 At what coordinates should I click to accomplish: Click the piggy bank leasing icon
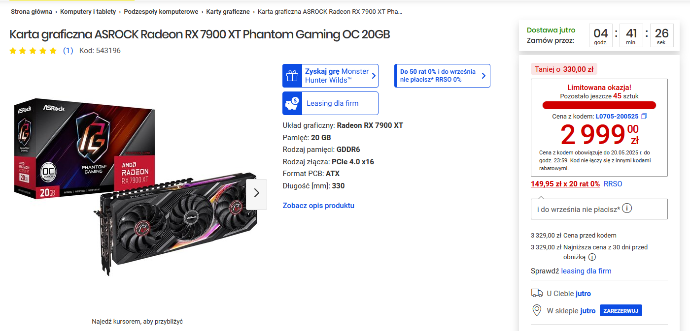293,103
